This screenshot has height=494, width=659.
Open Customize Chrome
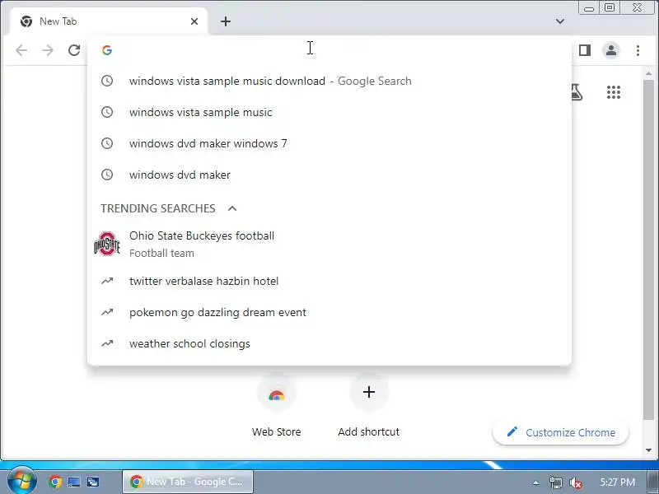coord(561,432)
